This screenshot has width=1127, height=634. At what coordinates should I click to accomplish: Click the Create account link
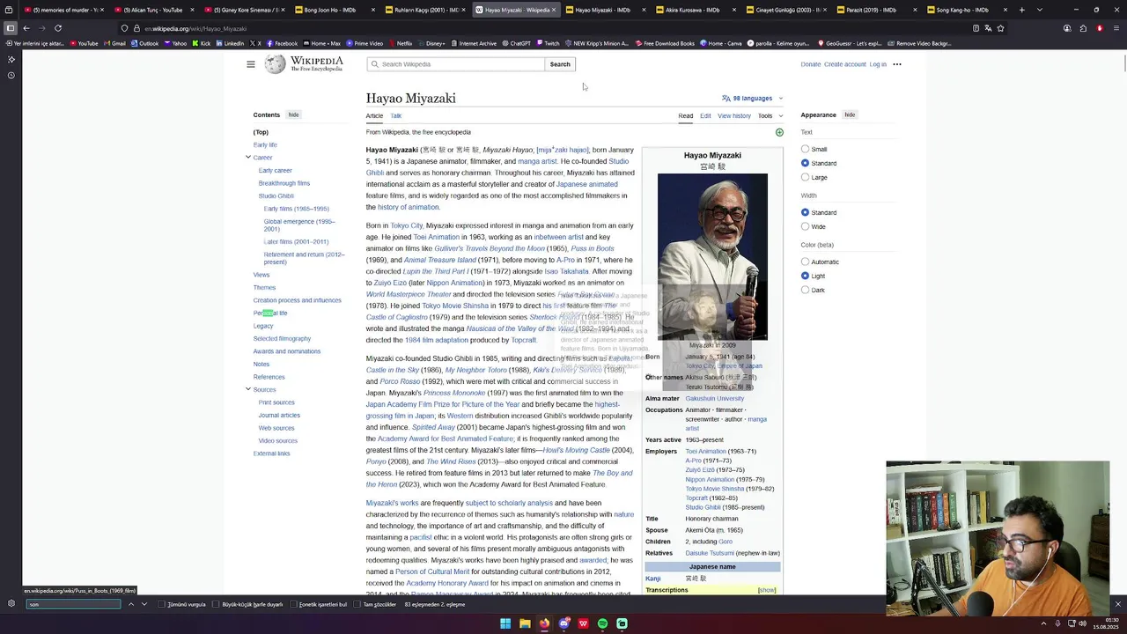point(845,64)
